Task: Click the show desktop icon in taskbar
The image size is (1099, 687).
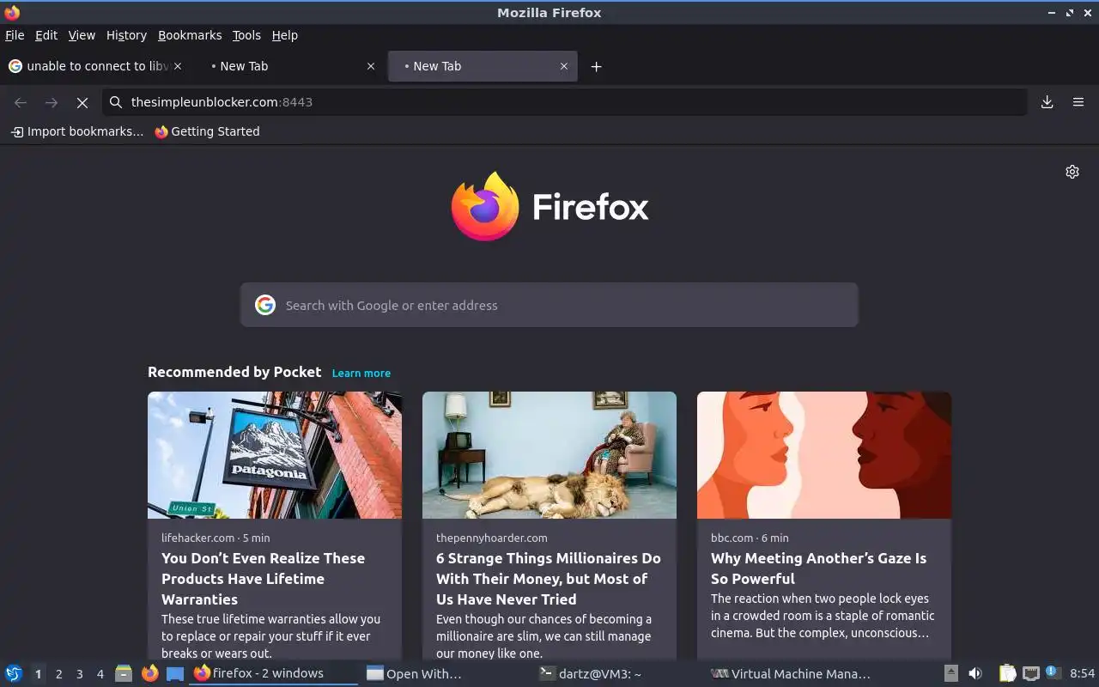Action: pos(175,673)
